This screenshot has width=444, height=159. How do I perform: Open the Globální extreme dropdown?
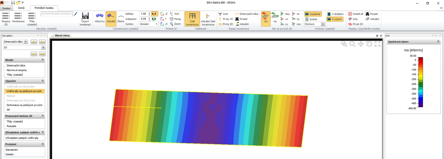pos(148,24)
